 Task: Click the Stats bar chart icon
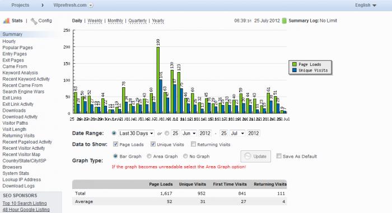(6, 21)
